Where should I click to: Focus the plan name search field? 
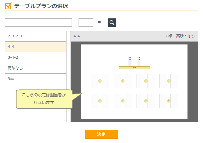coord(38,23)
